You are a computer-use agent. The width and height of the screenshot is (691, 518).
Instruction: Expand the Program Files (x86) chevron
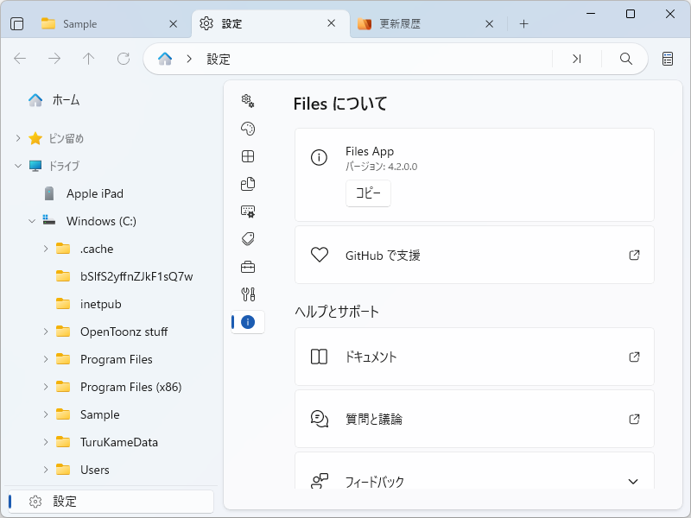tap(46, 387)
